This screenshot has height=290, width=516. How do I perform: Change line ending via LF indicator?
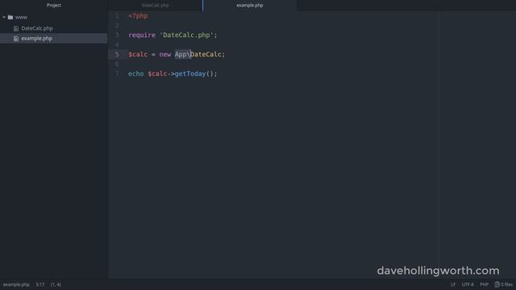453,284
